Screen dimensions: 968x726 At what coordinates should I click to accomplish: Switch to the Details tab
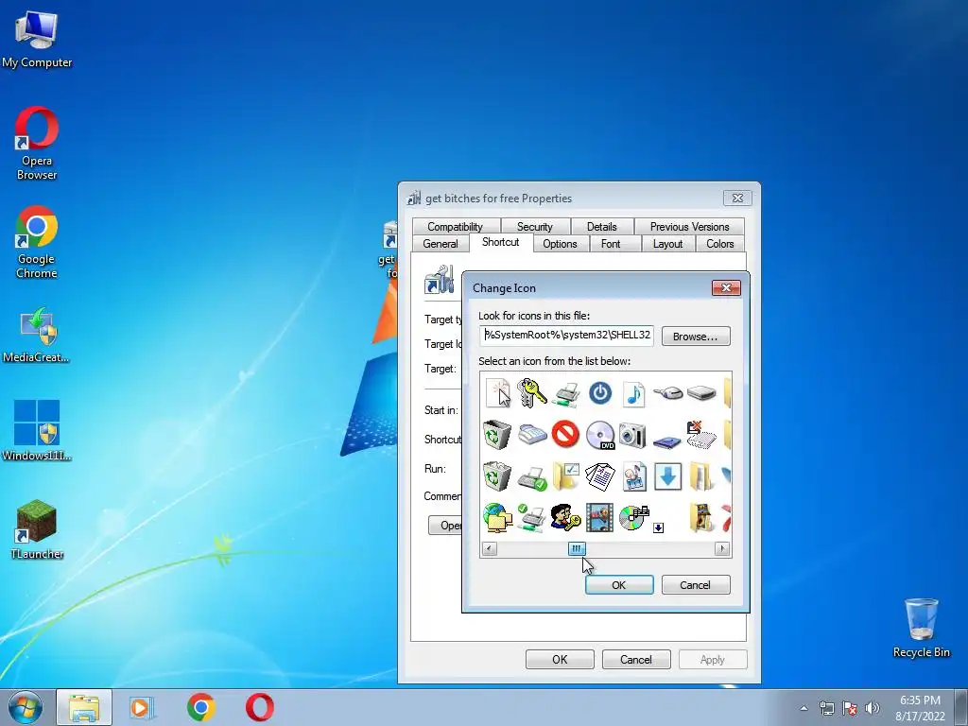pyautogui.click(x=602, y=227)
